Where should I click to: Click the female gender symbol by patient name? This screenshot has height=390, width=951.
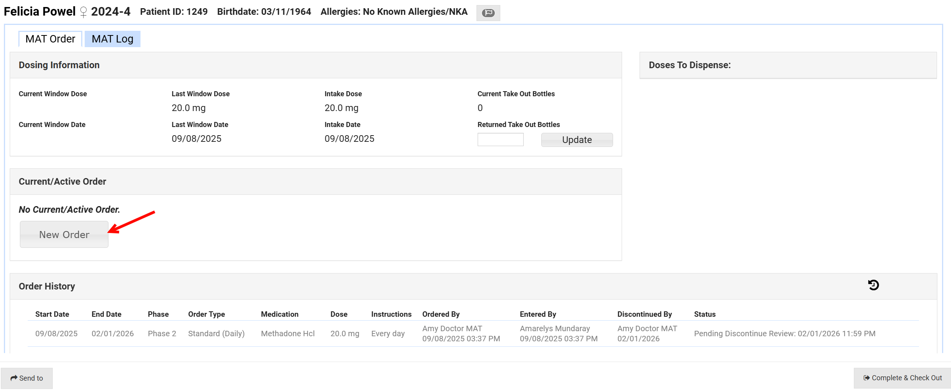83,12
